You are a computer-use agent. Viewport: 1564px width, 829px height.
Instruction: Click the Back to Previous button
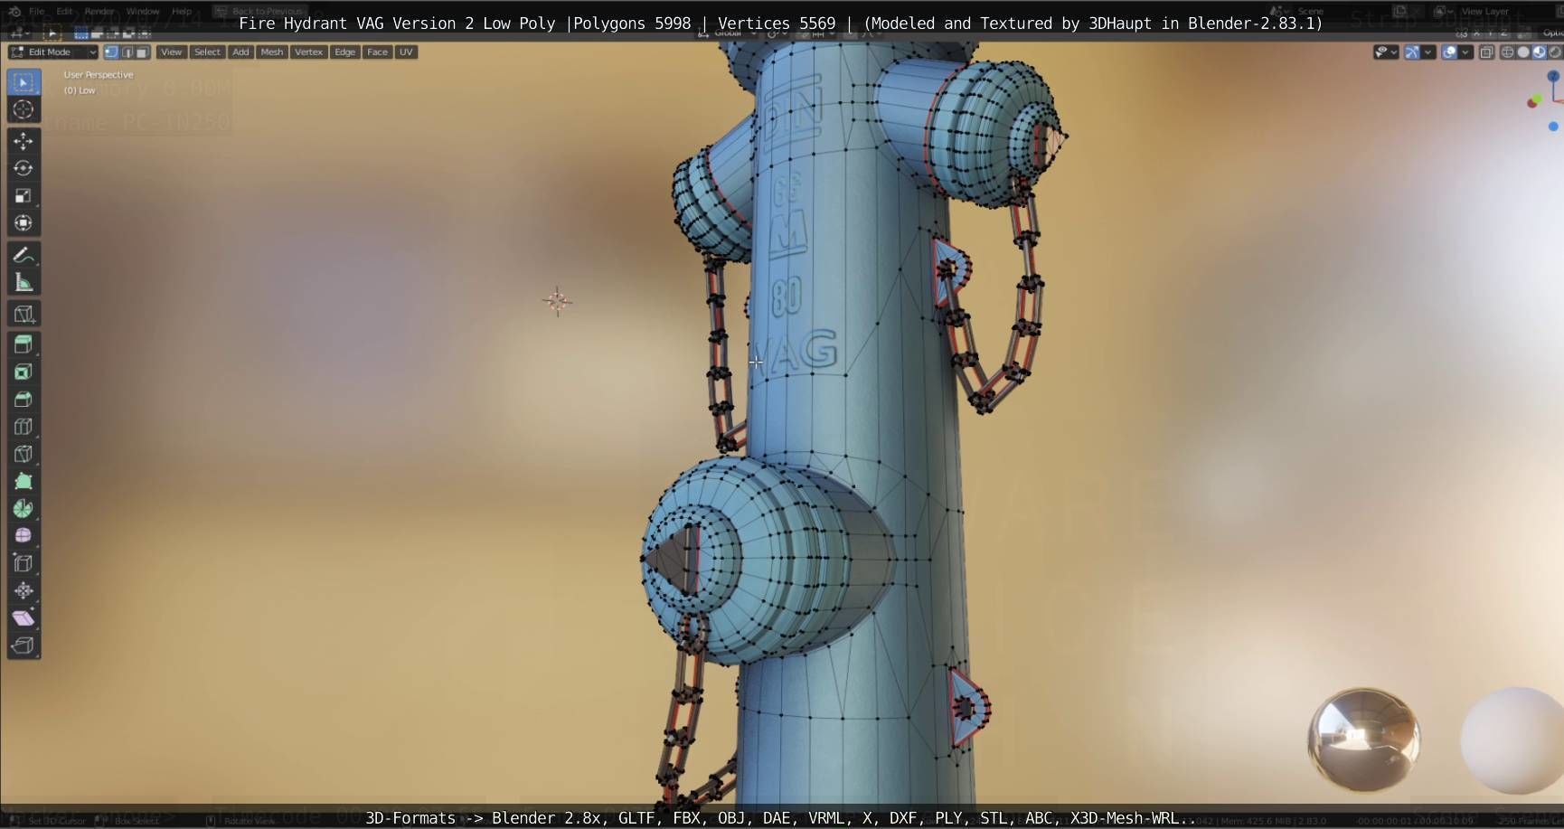[259, 11]
